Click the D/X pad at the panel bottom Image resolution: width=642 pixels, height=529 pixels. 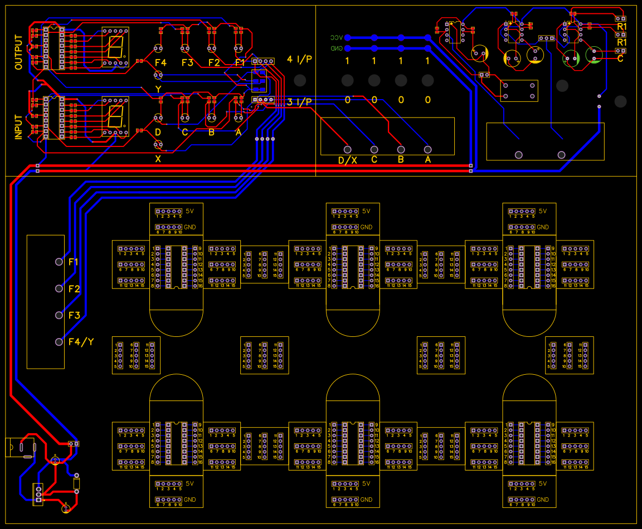click(x=348, y=149)
